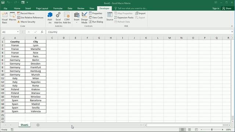Select row 10 header
The height and width of the screenshot is (132, 235).
(x=3, y=75)
